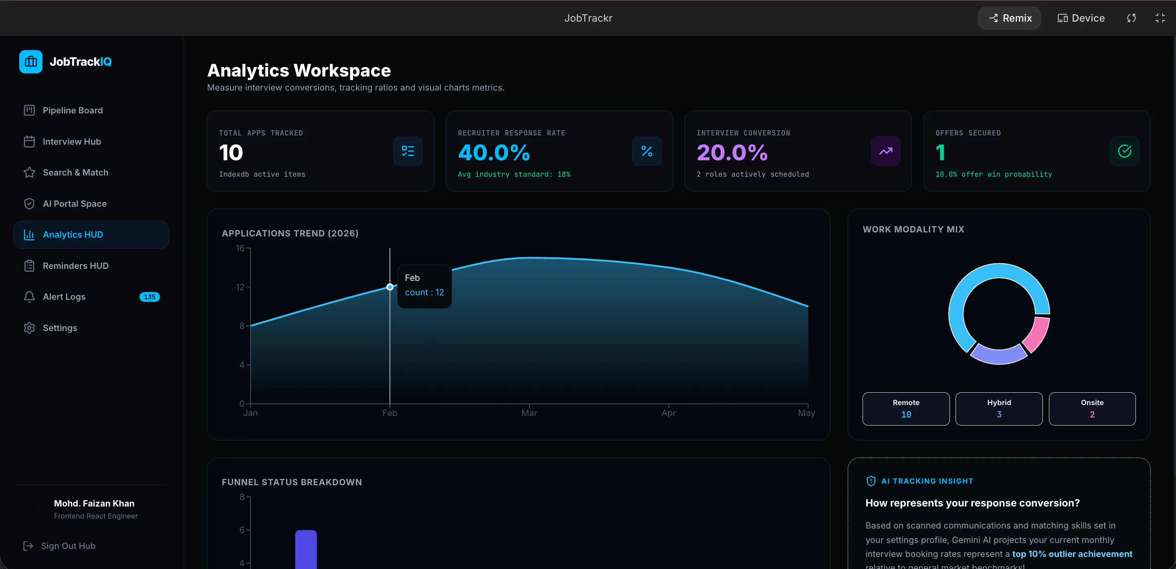Image resolution: width=1176 pixels, height=569 pixels.
Task: Click '10.0% offer win probability' text
Action: pyautogui.click(x=993, y=174)
